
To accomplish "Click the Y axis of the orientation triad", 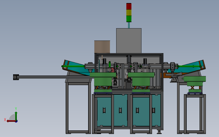I will [x=16, y=116].
